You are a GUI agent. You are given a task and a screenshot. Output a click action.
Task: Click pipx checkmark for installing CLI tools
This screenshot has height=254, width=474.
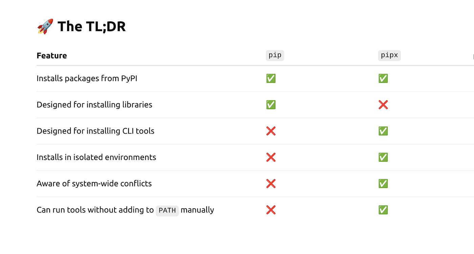pyautogui.click(x=383, y=131)
